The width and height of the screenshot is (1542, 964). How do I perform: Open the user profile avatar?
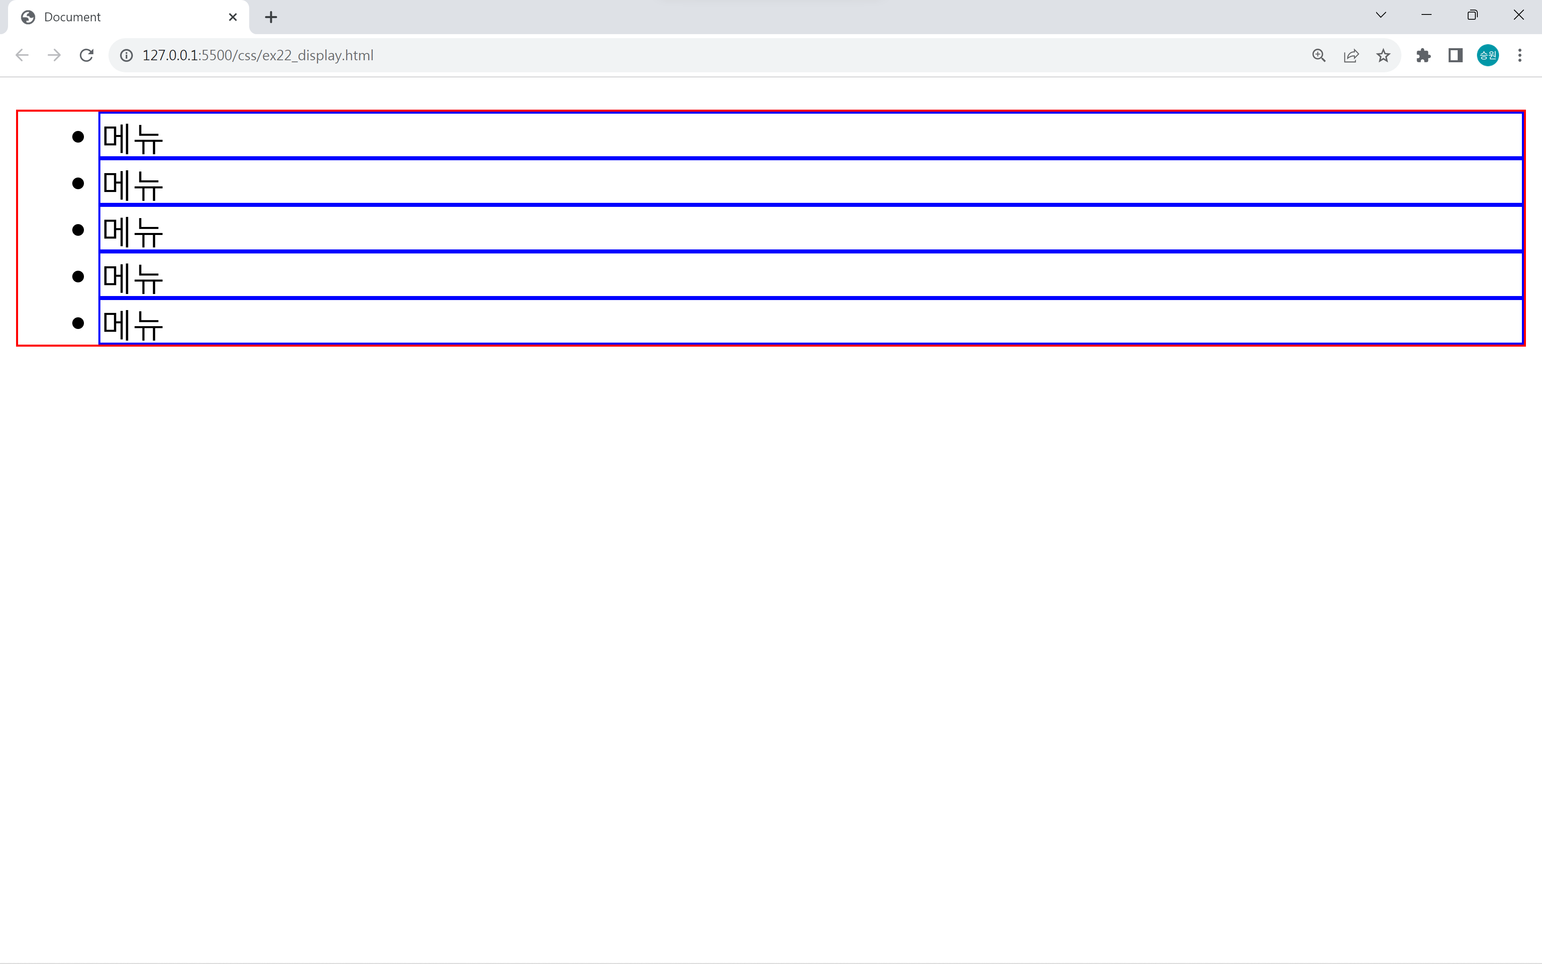1487,55
